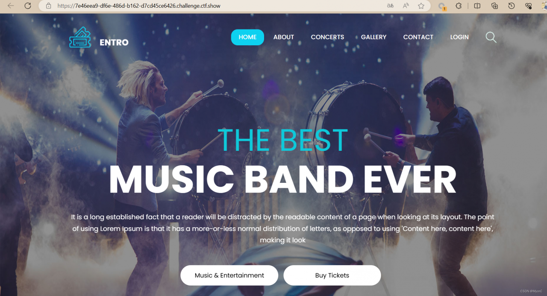Open the HOME nav tab
The image size is (547, 296).
247,37
